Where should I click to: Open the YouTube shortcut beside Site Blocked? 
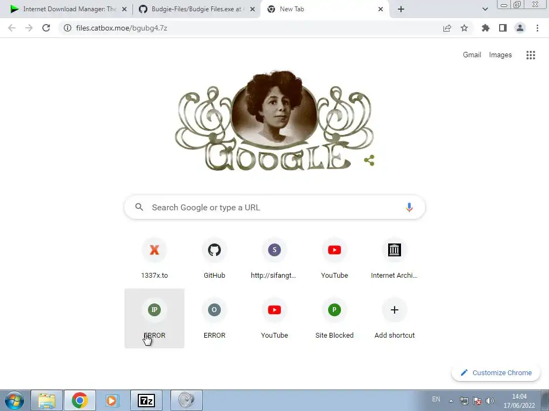click(274, 318)
